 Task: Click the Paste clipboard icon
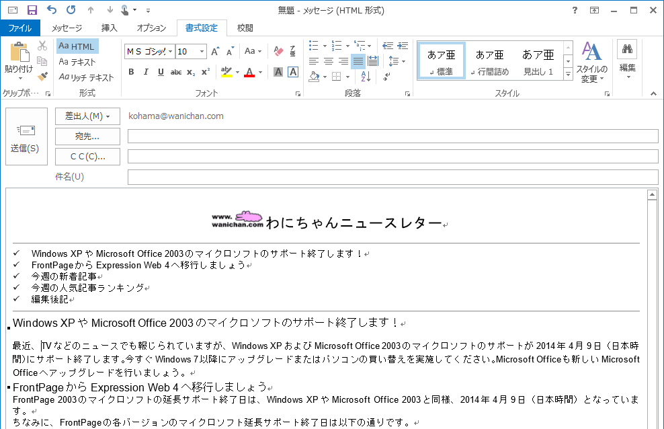pos(19,52)
